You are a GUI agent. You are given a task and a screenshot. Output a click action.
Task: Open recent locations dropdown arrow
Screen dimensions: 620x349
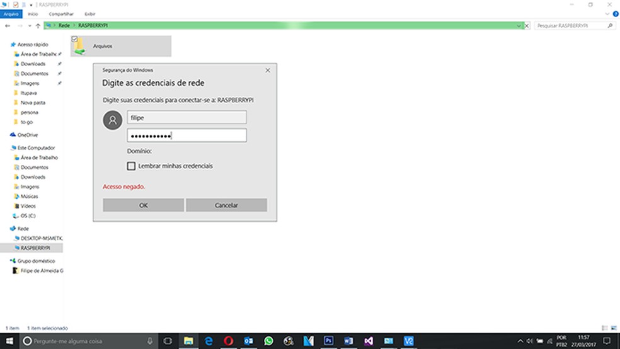click(x=30, y=26)
